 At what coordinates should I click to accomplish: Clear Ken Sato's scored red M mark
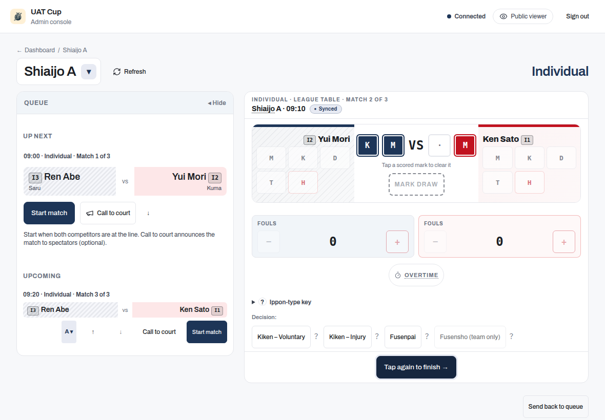pyautogui.click(x=465, y=145)
